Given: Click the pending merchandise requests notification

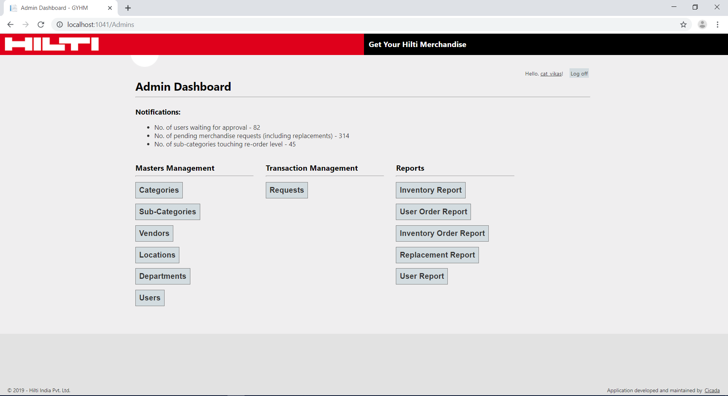Looking at the screenshot, I should point(252,136).
